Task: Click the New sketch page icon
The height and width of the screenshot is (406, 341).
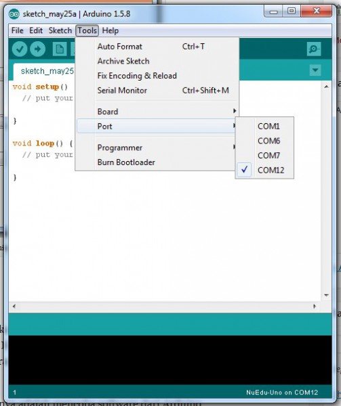Action: (60, 49)
